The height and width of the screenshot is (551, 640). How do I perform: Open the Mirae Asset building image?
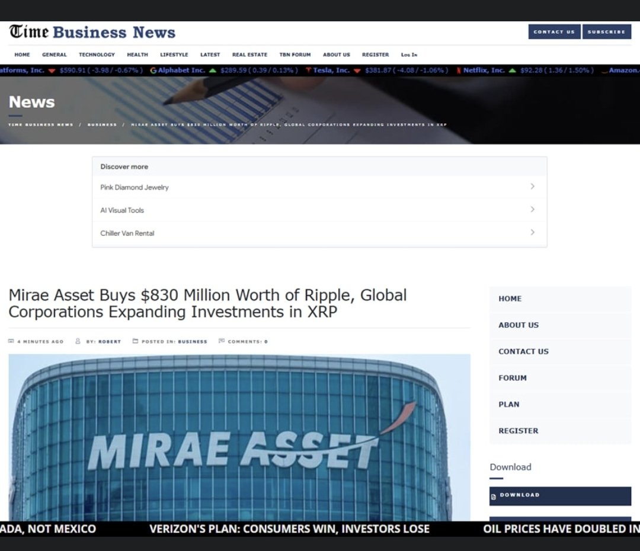click(x=239, y=437)
